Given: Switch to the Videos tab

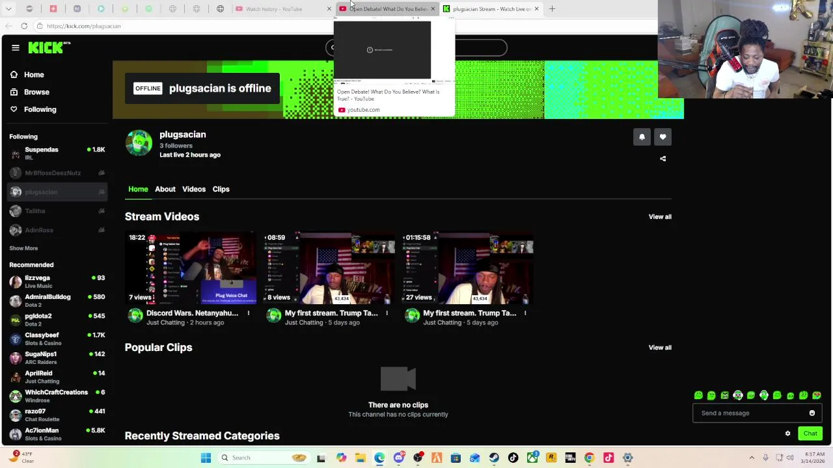Looking at the screenshot, I should [x=194, y=189].
